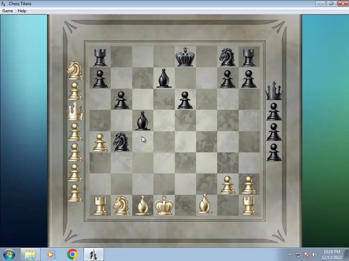The width and height of the screenshot is (349, 261).
Task: Click the Chess Titans taskbar button
Action: pyautogui.click(x=93, y=254)
